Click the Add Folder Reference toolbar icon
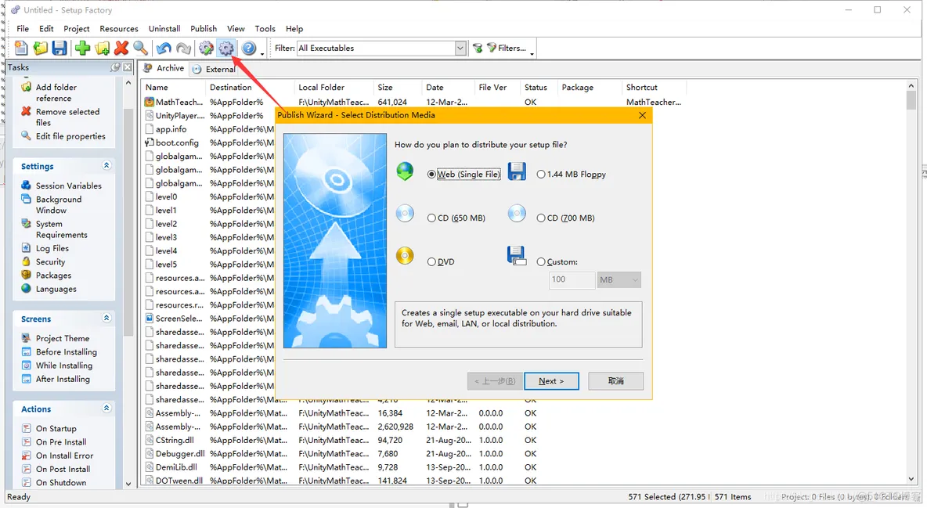This screenshot has width=927, height=508. coord(102,48)
